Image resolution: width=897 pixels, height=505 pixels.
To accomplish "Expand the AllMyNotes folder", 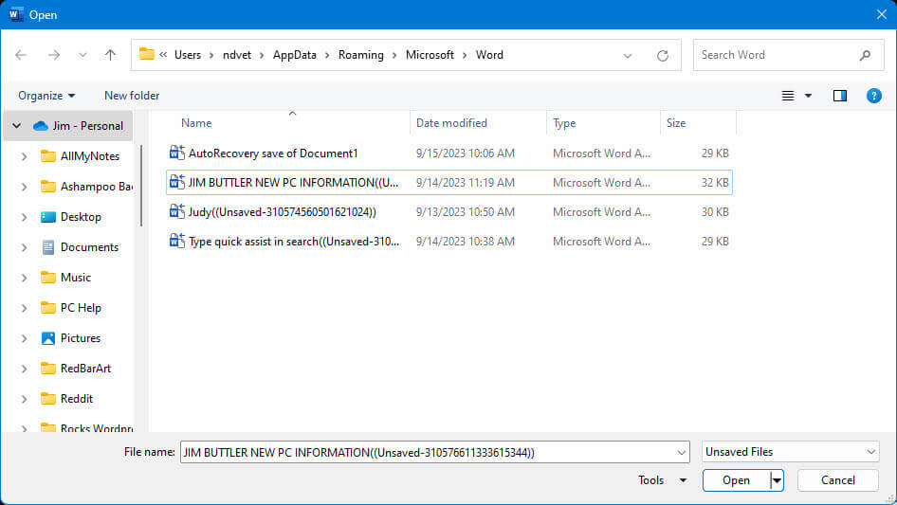I will [24, 156].
